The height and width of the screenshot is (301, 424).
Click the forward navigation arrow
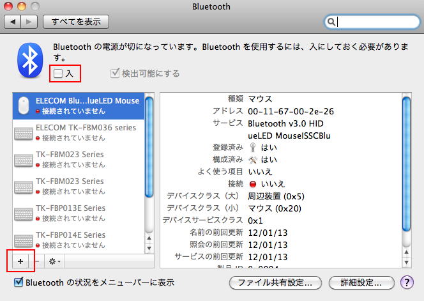(x=29, y=22)
